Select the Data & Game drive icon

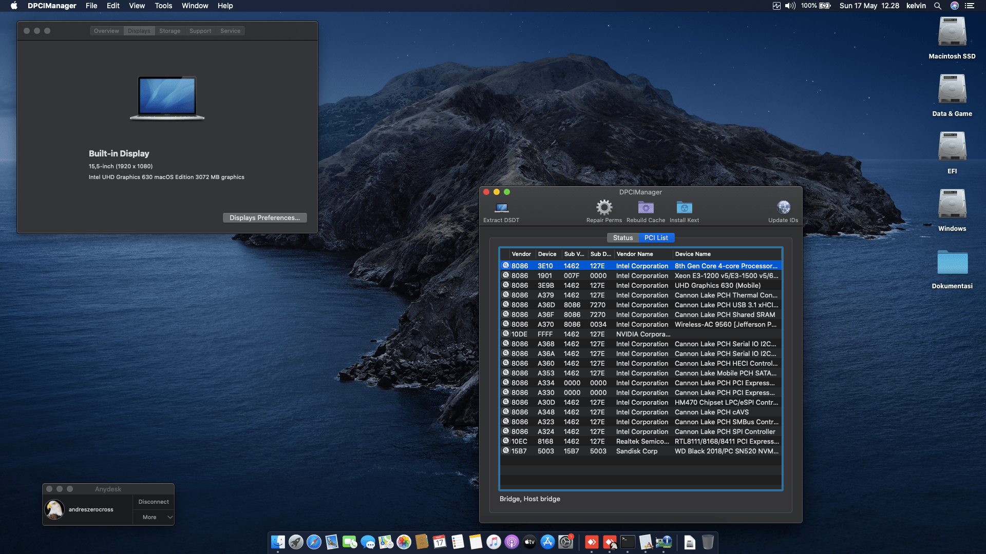[x=952, y=90]
